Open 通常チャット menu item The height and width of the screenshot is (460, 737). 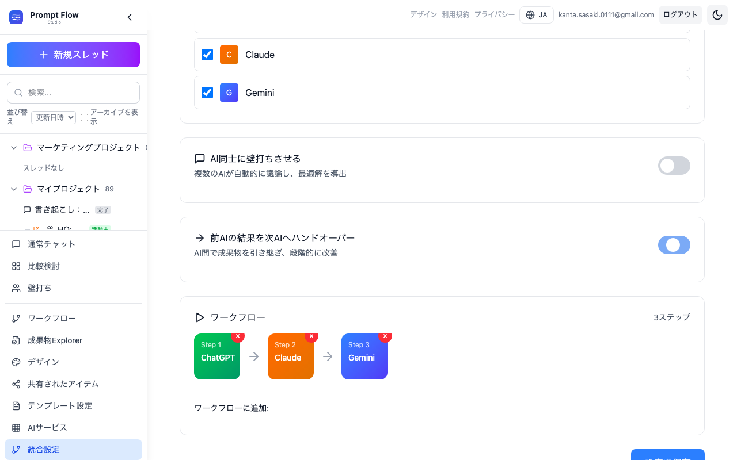point(73,244)
